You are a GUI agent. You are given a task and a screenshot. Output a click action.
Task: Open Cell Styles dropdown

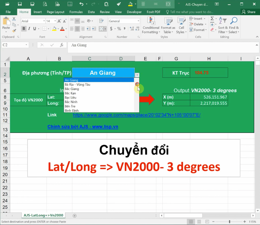pos(181,25)
